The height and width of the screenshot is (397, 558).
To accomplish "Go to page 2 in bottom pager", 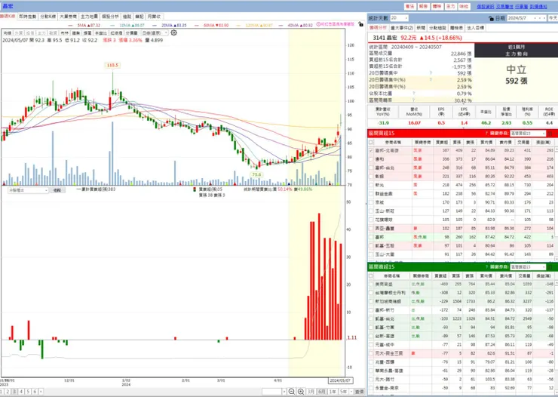I will [x=8, y=392].
